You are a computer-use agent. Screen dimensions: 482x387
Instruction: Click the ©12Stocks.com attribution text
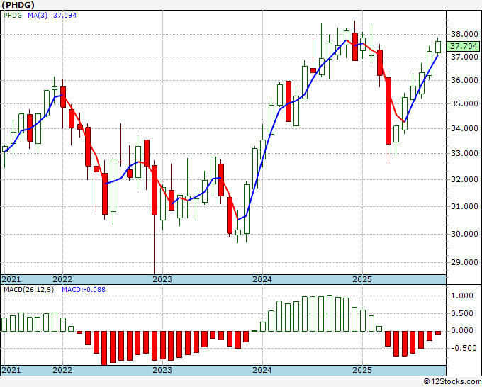click(x=452, y=381)
